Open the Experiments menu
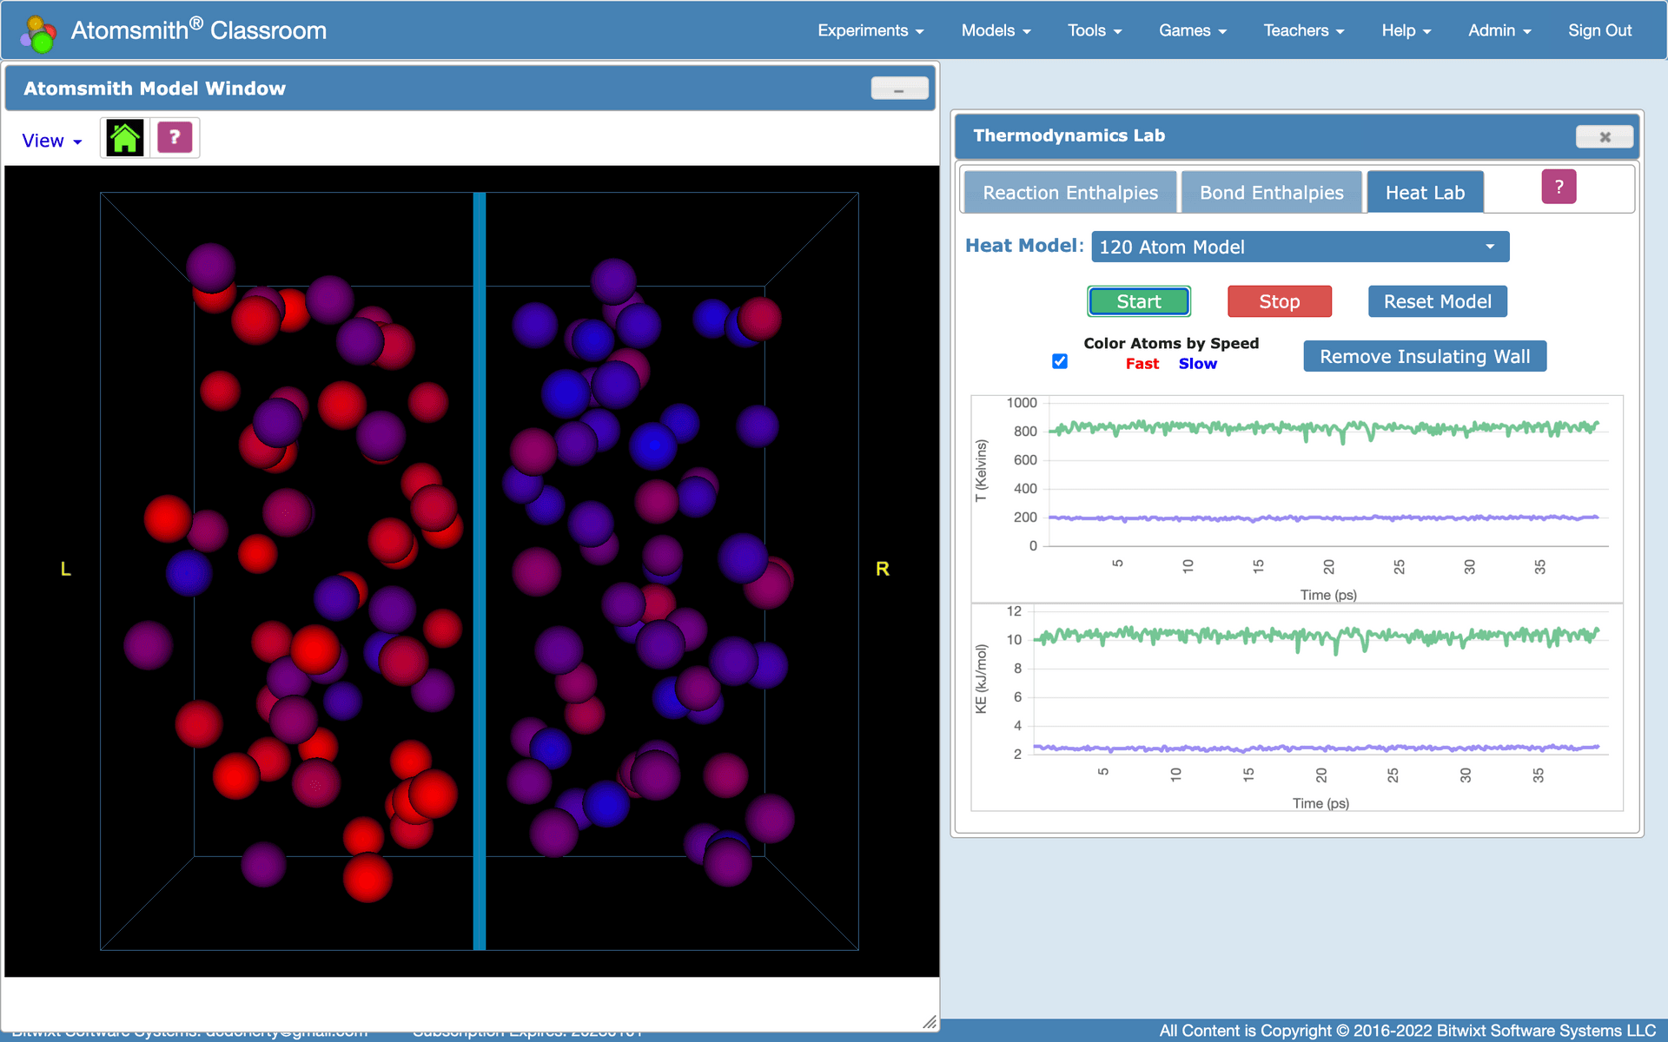This screenshot has height=1042, width=1668. point(870,30)
